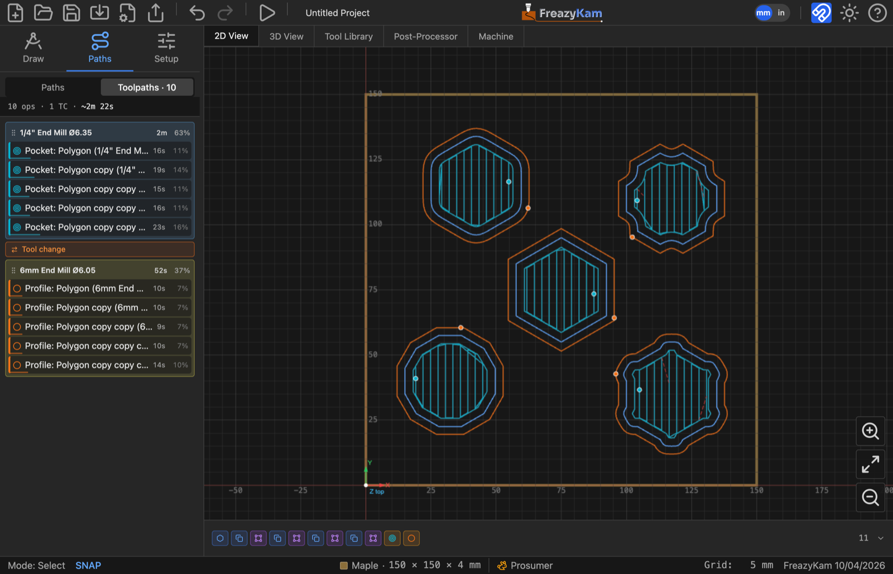Select Profile: Polygon copy copy 9s operation
The height and width of the screenshot is (574, 893).
pyautogui.click(x=100, y=327)
